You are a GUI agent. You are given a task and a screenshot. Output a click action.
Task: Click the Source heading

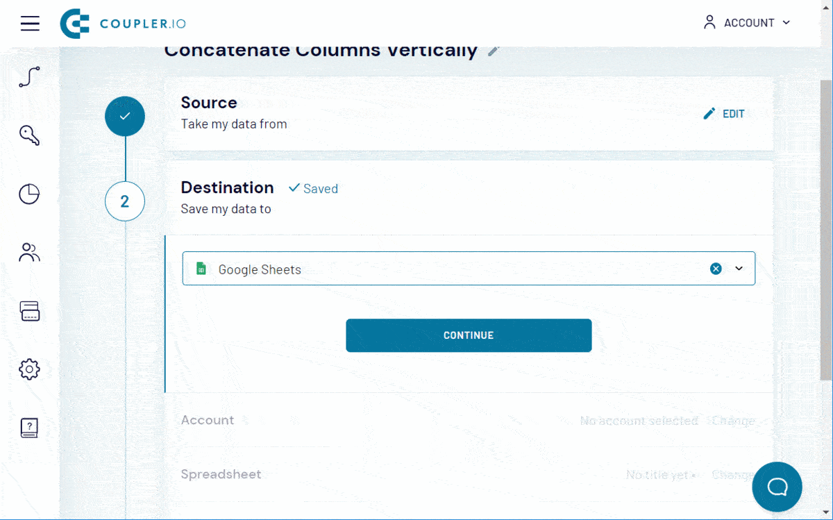[209, 103]
